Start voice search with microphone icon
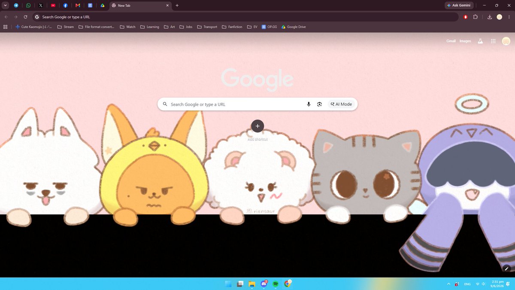515x290 pixels. tap(309, 104)
